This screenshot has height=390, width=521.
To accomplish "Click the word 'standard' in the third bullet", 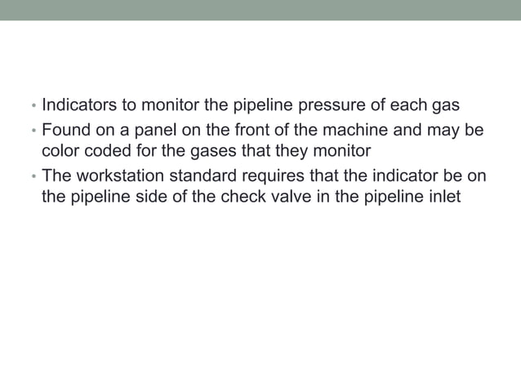I will coord(203,175).
